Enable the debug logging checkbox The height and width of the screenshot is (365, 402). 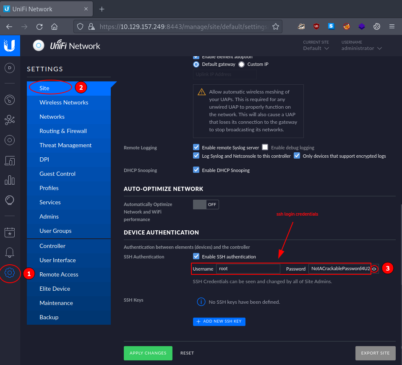click(x=265, y=147)
